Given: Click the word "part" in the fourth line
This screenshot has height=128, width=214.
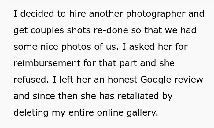Looking at the screenshot, I should click(x=128, y=63).
